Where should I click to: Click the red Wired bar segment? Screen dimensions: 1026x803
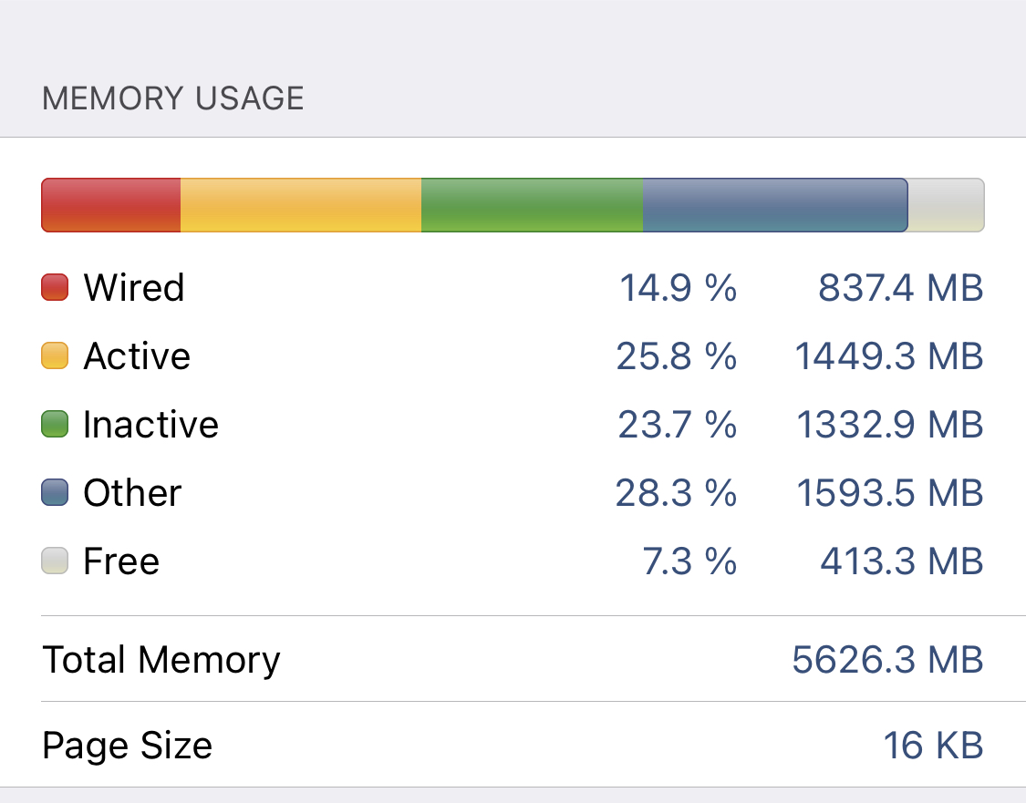tap(111, 205)
